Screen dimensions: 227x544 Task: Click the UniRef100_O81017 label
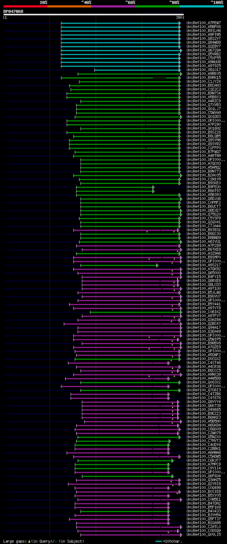(204, 70)
